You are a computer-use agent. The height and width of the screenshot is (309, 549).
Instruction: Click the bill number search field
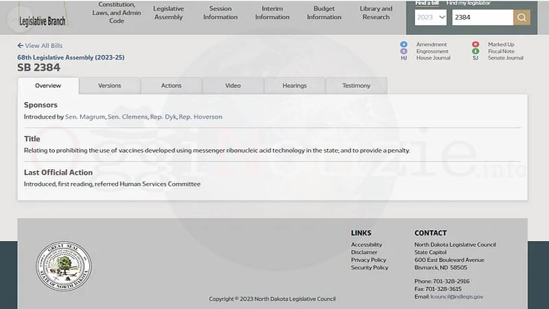coord(482,18)
